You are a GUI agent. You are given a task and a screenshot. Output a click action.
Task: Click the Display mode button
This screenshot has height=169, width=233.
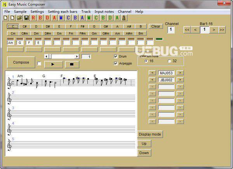150,134
